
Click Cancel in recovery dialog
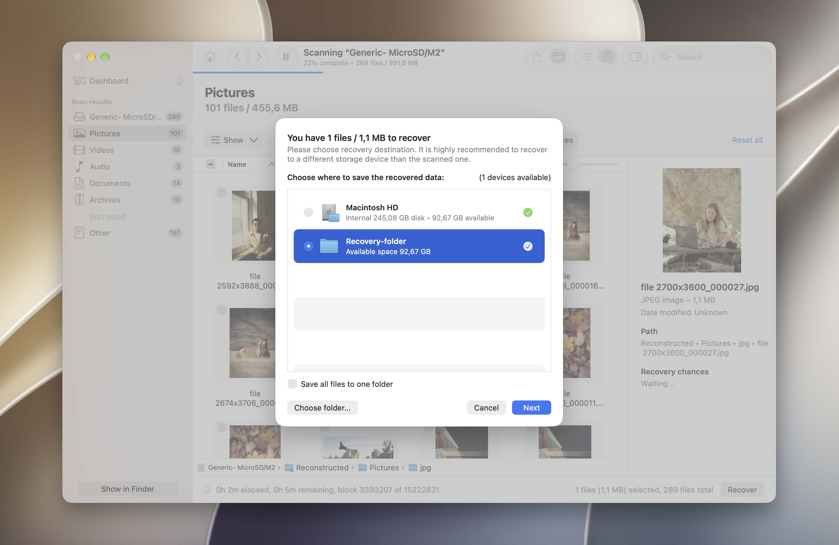coord(486,408)
